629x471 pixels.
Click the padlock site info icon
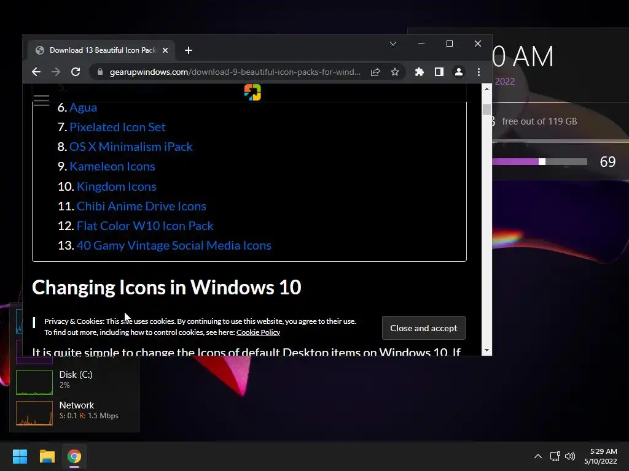100,72
